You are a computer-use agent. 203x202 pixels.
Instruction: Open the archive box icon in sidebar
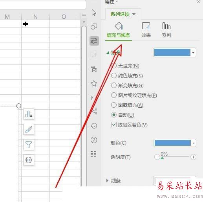[94, 97]
